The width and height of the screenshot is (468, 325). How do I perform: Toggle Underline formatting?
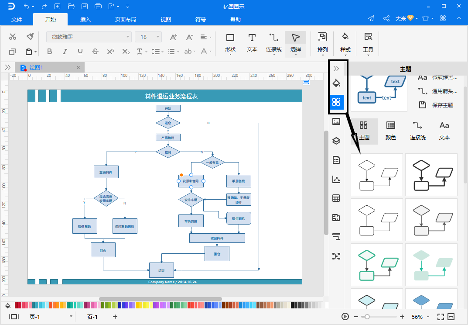pyautogui.click(x=80, y=52)
